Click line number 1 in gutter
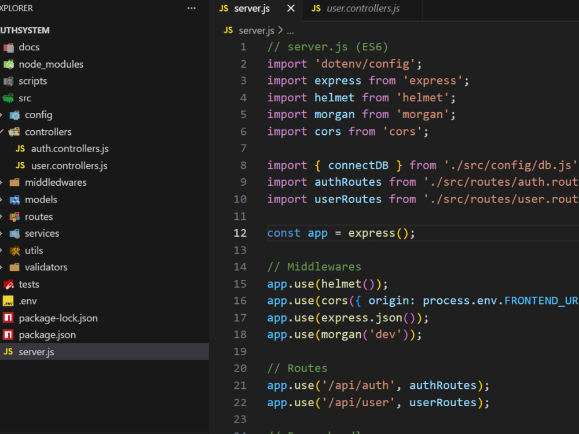The width and height of the screenshot is (579, 434). coord(243,47)
